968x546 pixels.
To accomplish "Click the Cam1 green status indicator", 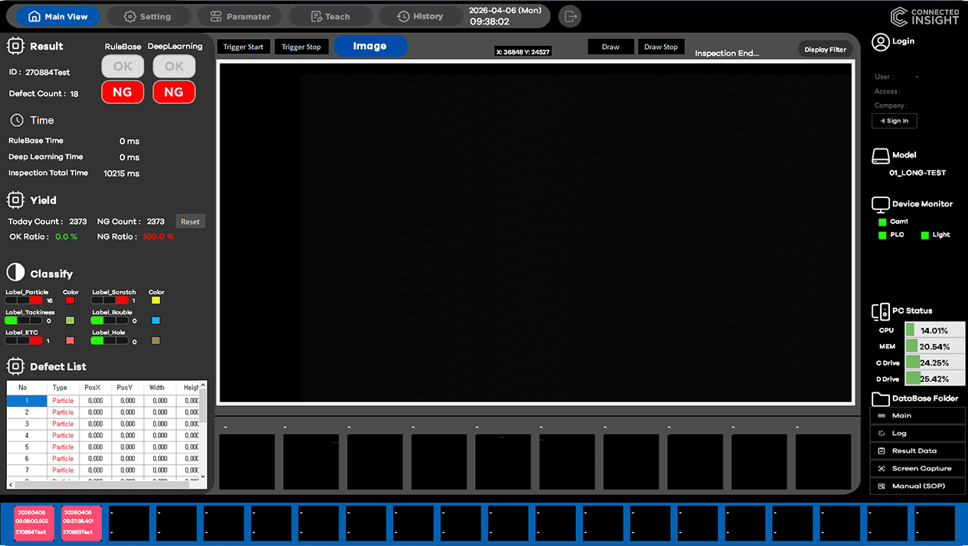I will (882, 222).
